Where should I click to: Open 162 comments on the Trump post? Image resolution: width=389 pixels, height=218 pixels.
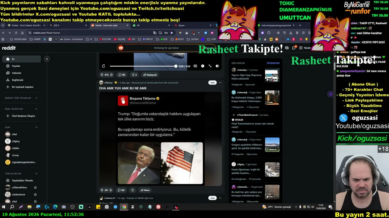(121, 190)
